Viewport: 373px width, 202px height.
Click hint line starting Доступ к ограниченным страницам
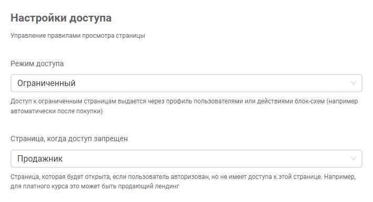click(x=184, y=101)
